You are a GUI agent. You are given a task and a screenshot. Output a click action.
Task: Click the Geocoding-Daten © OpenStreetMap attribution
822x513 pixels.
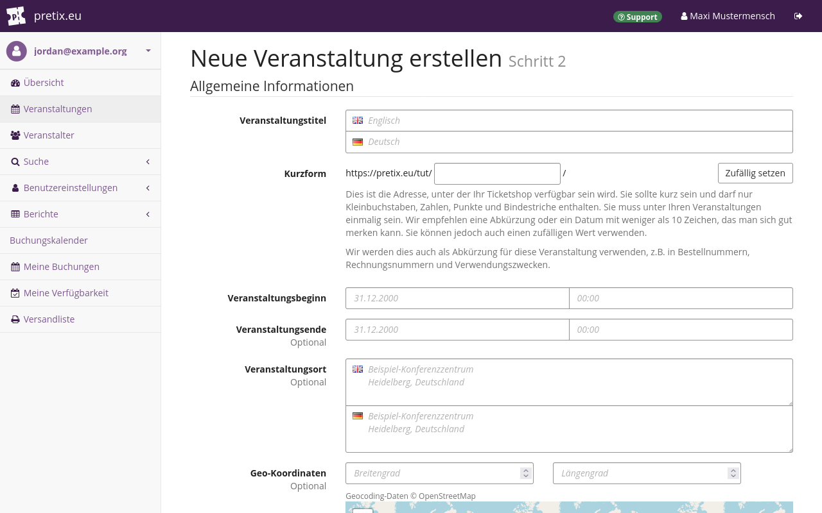pos(410,496)
